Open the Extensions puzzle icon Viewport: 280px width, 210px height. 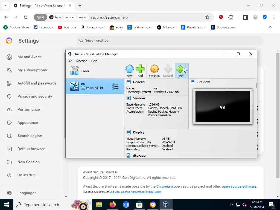point(231,17)
